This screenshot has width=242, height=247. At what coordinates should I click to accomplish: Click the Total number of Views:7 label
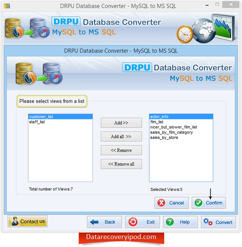(x=51, y=189)
